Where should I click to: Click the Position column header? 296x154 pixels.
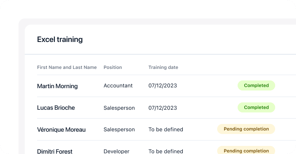(x=112, y=67)
